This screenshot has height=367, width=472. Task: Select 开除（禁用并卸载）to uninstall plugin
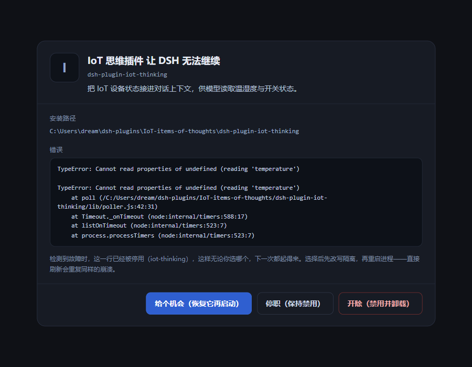[380, 303]
